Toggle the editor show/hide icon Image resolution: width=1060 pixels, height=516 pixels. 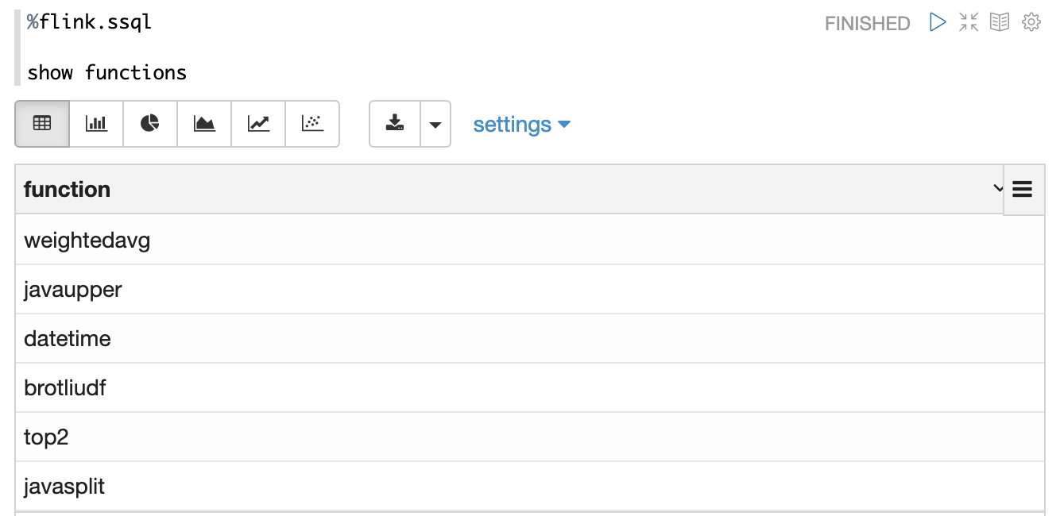pos(969,22)
